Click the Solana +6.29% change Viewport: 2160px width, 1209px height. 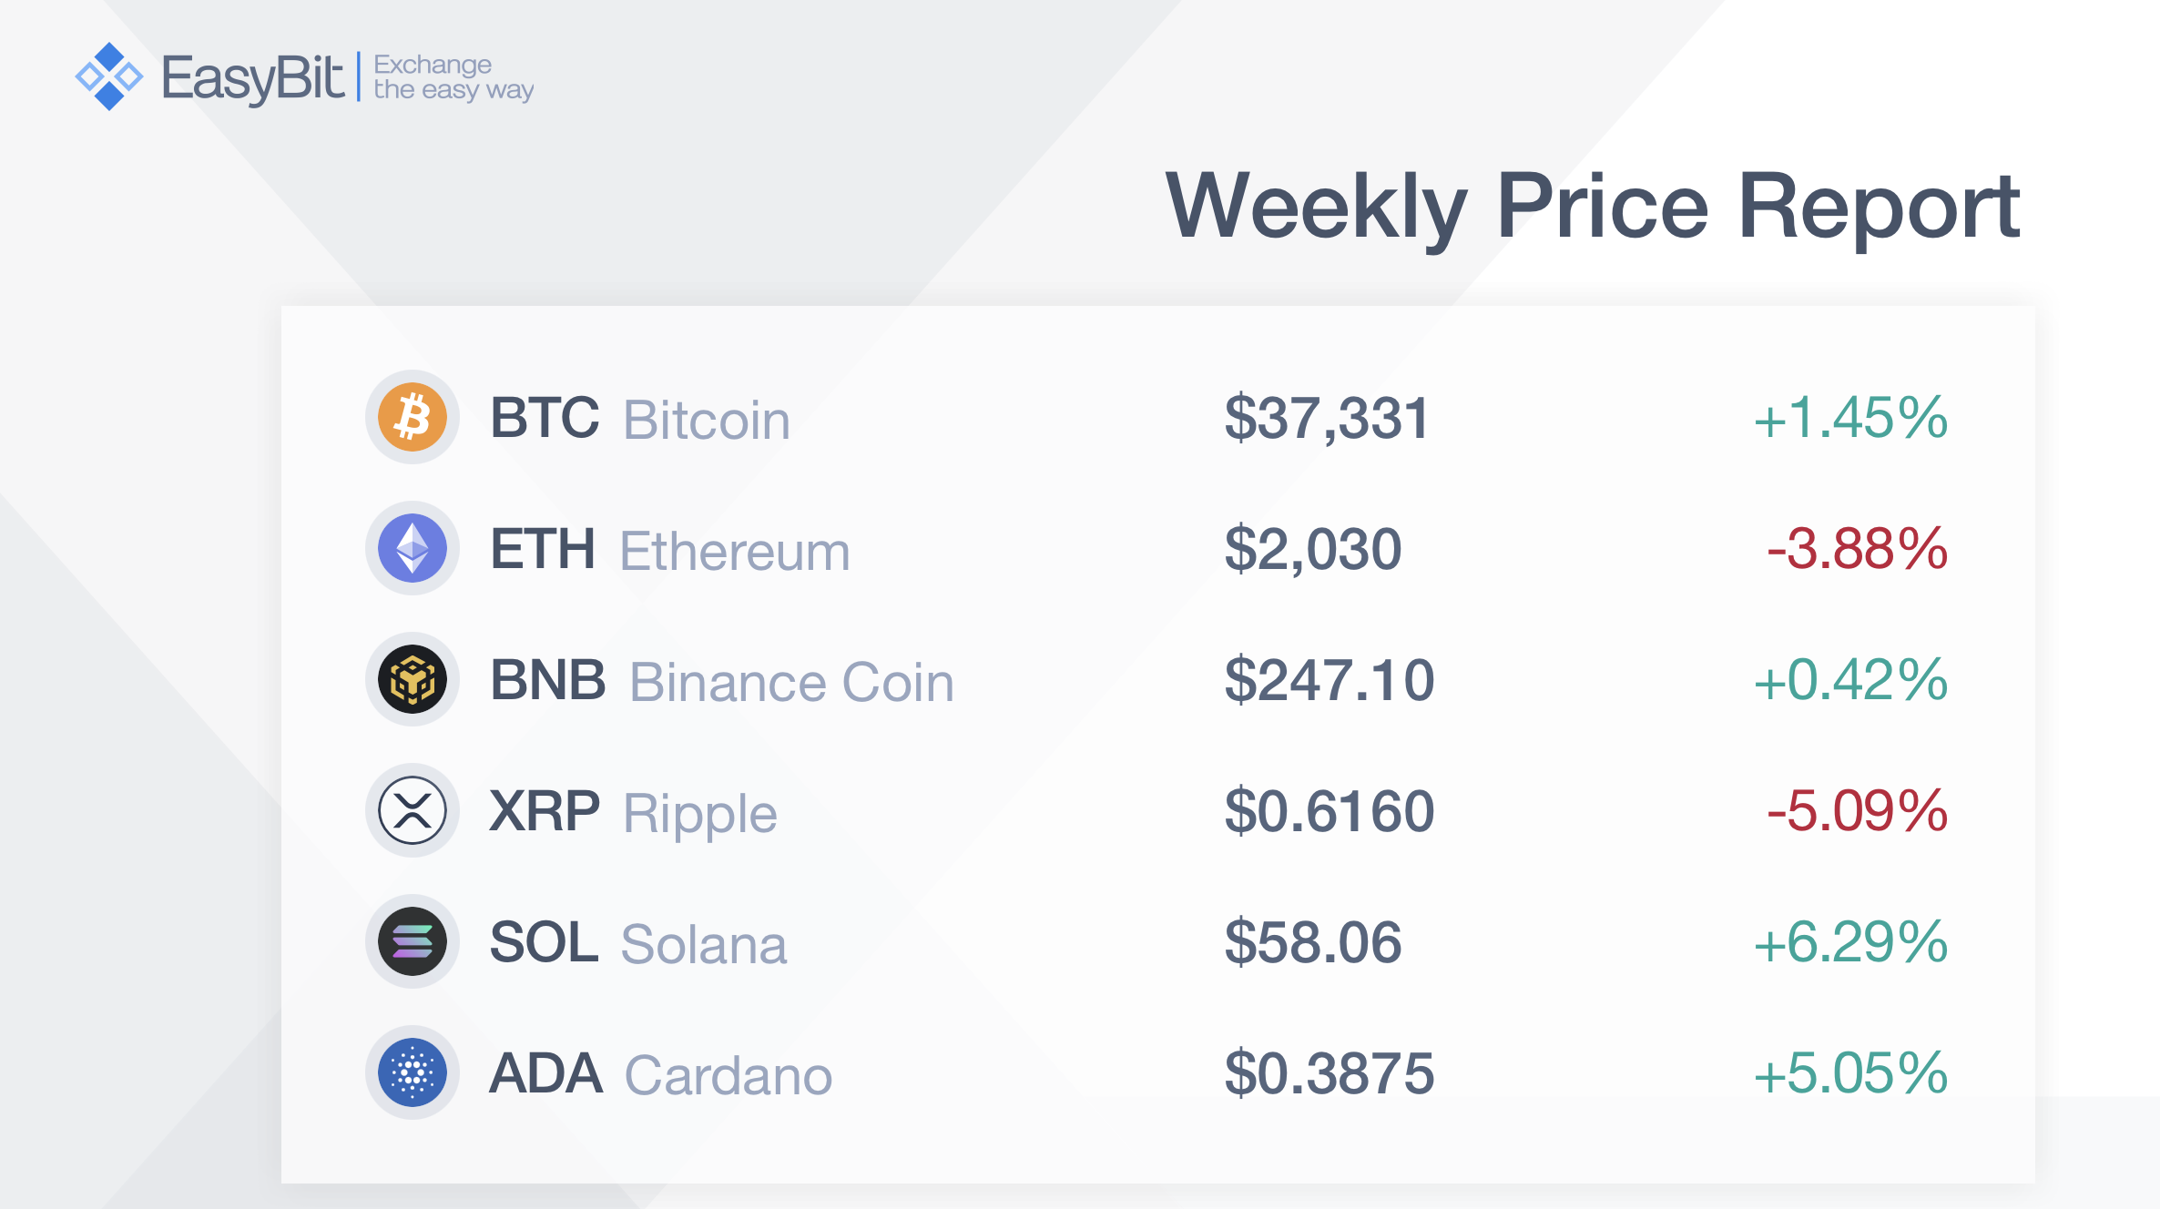coord(1850,942)
